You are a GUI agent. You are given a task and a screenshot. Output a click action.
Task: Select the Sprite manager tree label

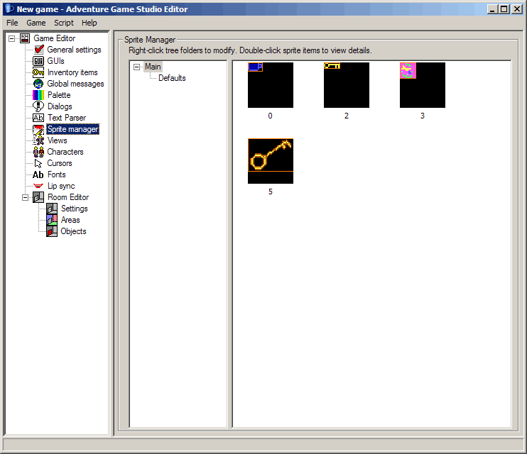pyautogui.click(x=72, y=129)
